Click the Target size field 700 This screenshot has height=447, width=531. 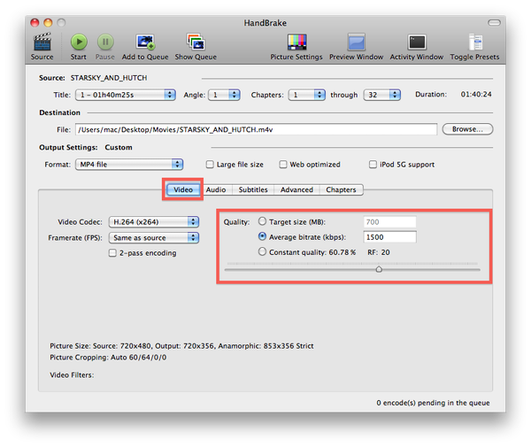click(389, 222)
